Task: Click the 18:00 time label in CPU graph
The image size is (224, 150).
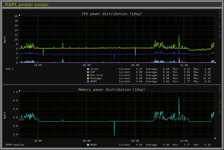Action: pyautogui.click(x=38, y=65)
